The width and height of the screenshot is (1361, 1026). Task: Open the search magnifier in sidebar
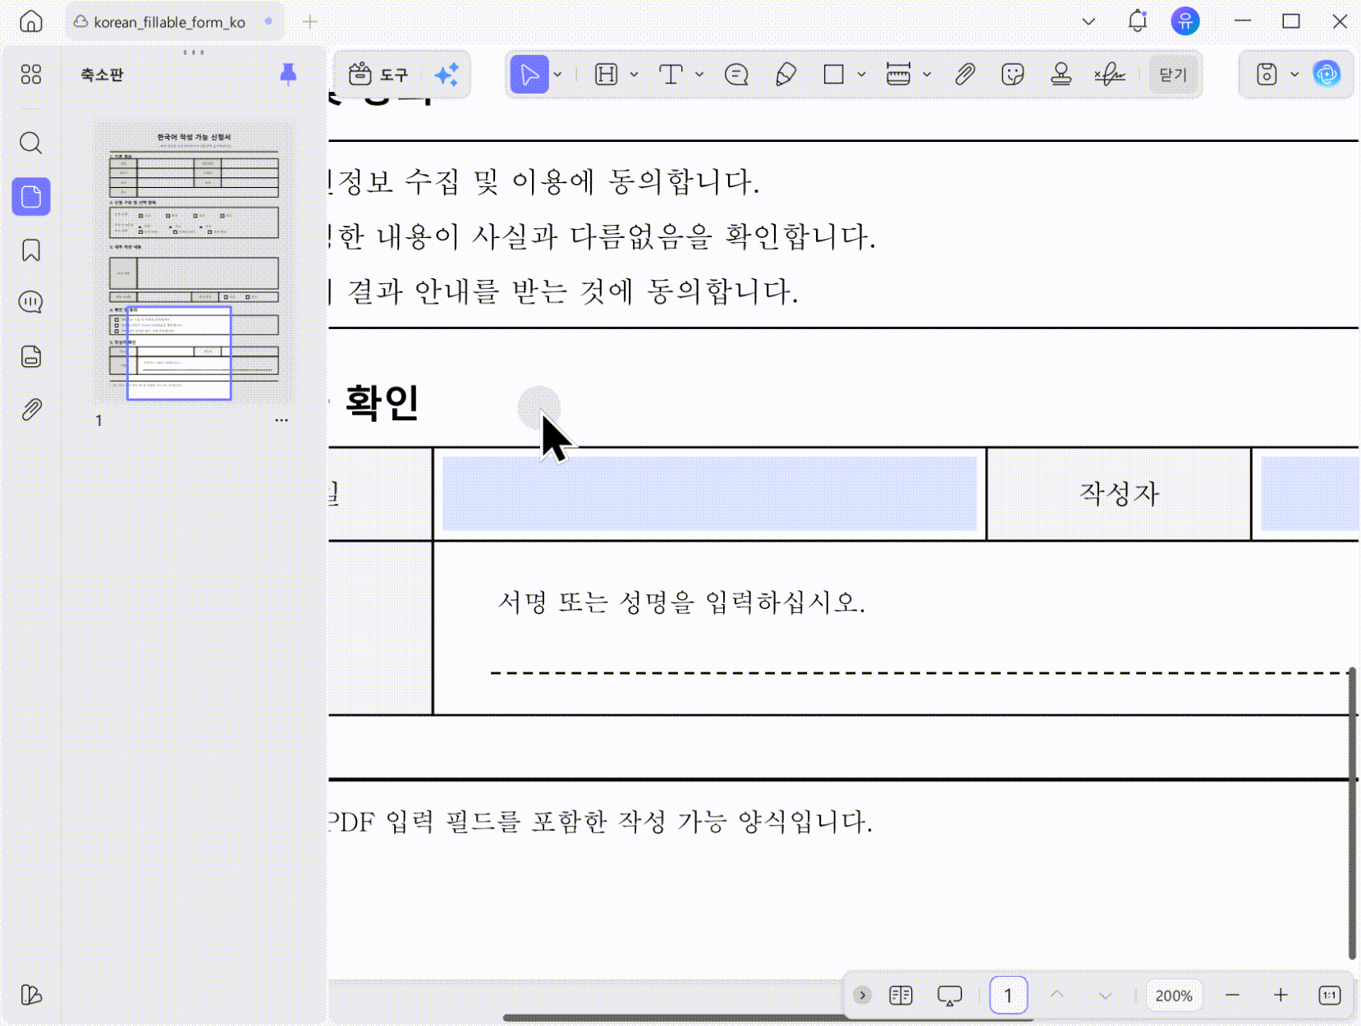coord(31,143)
